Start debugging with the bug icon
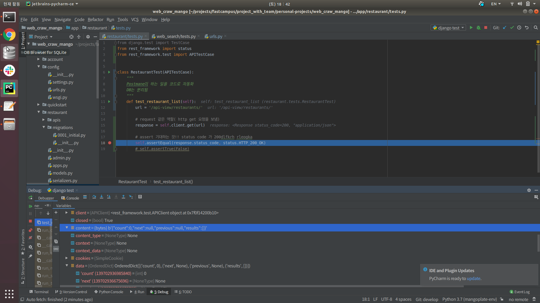Image resolution: width=540 pixels, height=303 pixels. 479,28
